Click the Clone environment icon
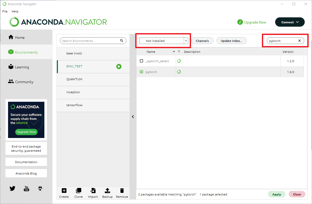This screenshot has width=312, height=204. 78,191
